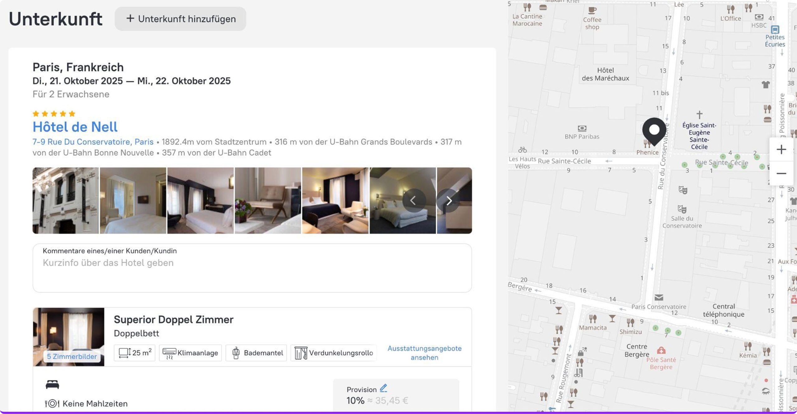
Task: Click the Klimaanlage air conditioner icon
Action: click(x=169, y=353)
